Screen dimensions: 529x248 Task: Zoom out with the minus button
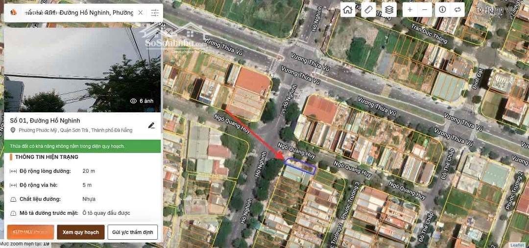(x=425, y=10)
